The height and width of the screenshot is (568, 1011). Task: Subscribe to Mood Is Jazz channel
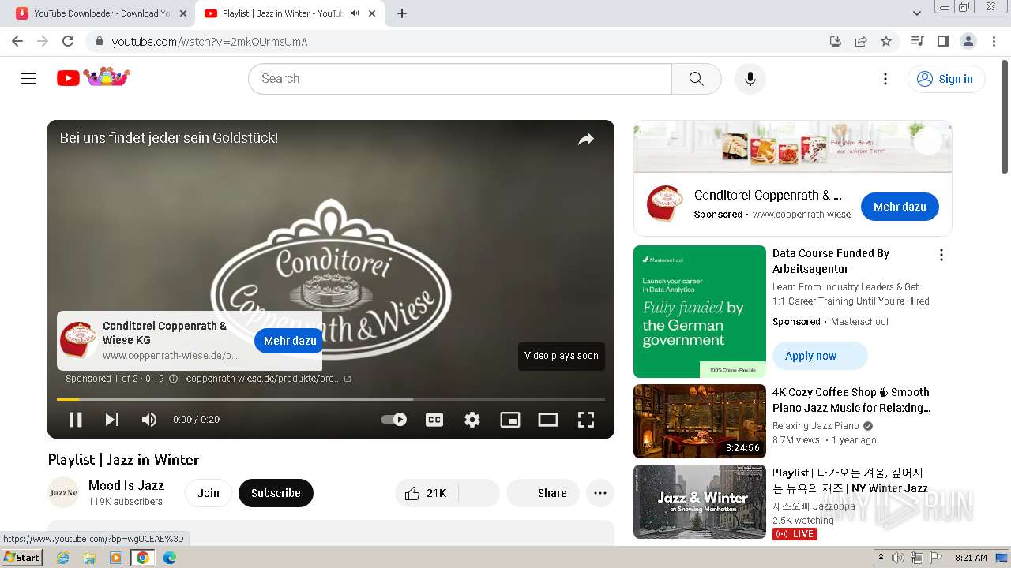click(x=276, y=493)
